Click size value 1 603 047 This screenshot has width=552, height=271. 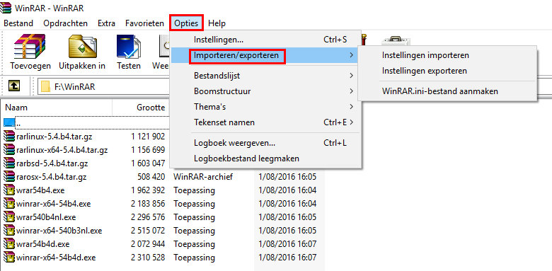(x=148, y=163)
